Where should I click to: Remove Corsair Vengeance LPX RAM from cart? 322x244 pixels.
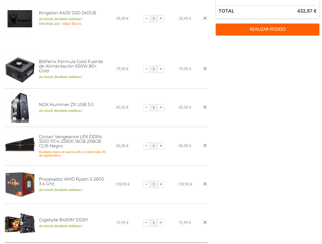(205, 146)
